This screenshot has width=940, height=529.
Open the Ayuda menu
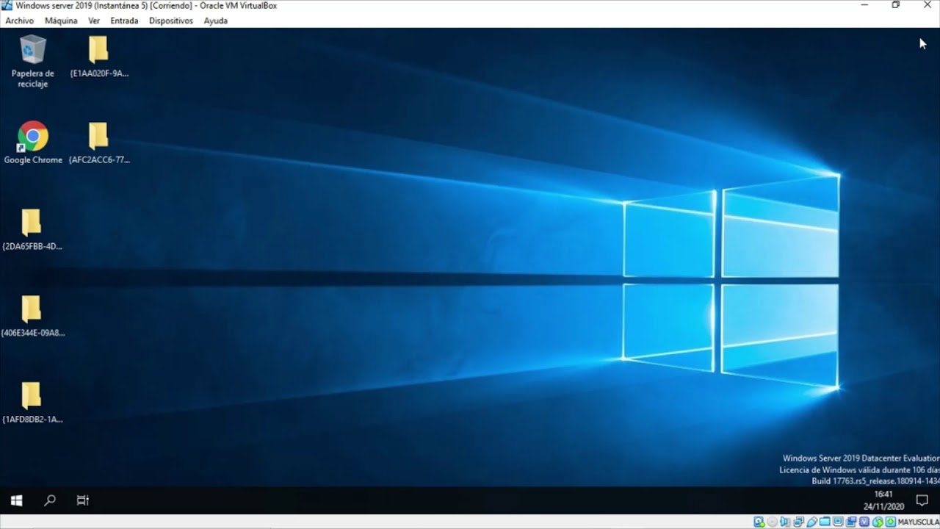(x=215, y=21)
